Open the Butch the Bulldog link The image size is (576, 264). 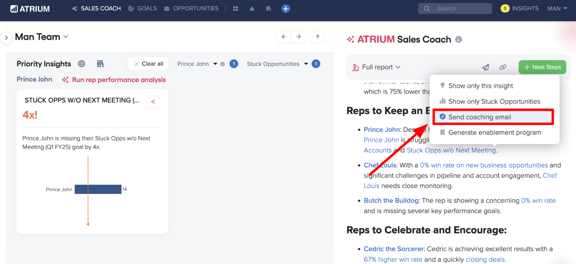(x=391, y=201)
